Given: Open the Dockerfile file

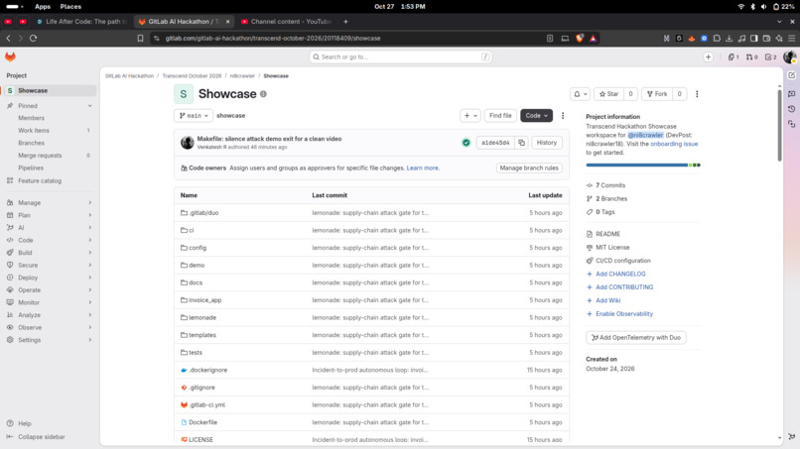Looking at the screenshot, I should pos(202,422).
